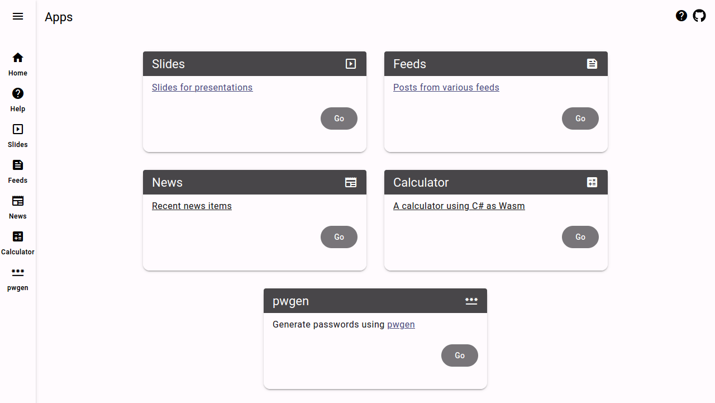715x403 pixels.
Task: Click the top-right help question icon
Action: point(681,16)
